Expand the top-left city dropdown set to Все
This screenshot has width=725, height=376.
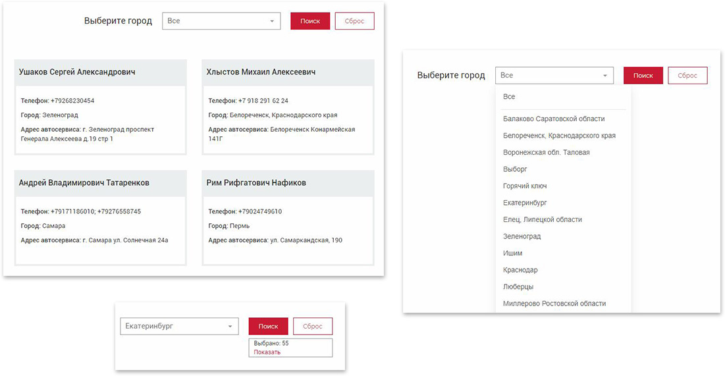coord(221,21)
